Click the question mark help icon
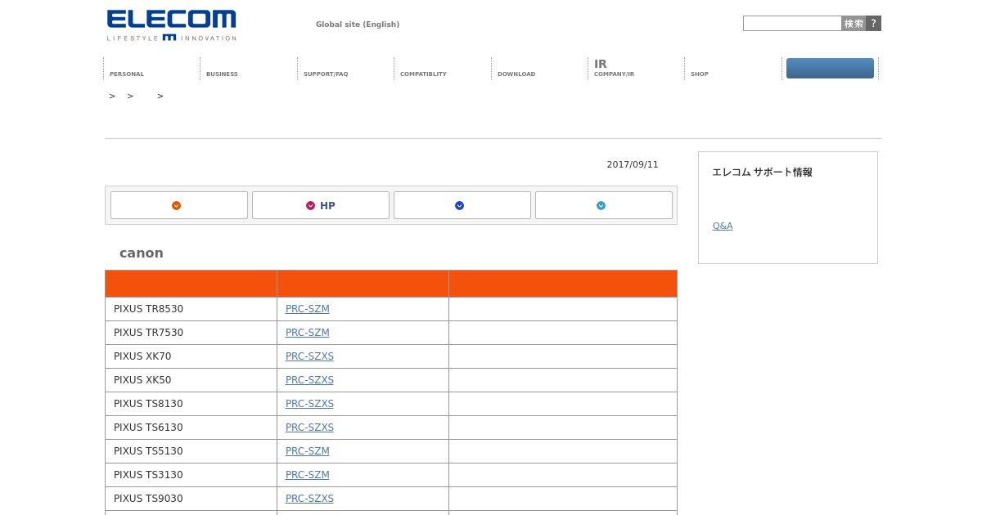Viewport: 982px width, 515px height. [x=873, y=24]
